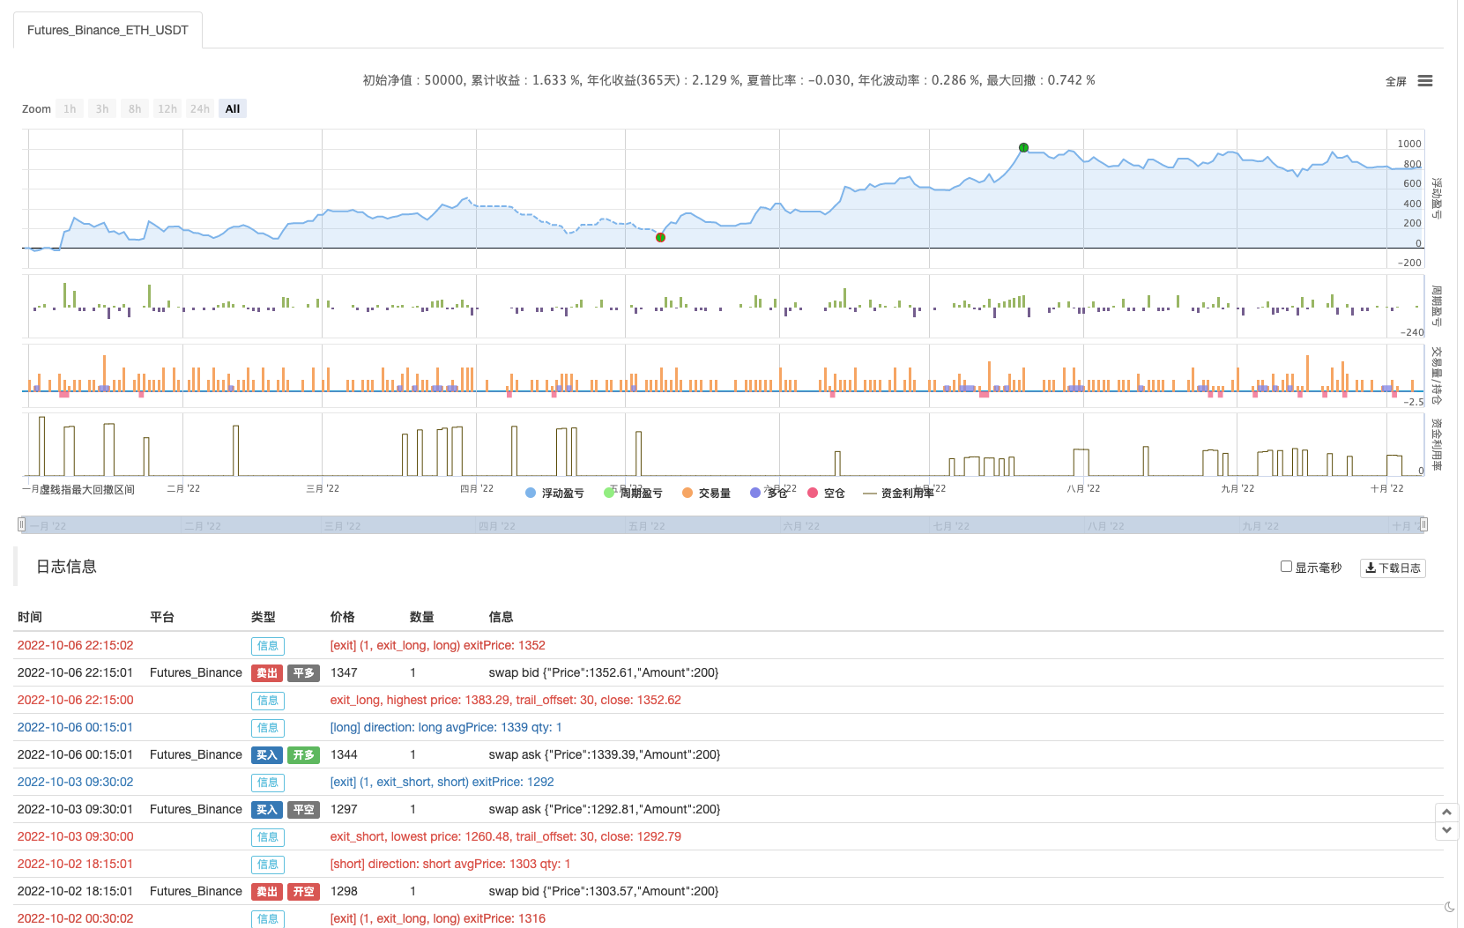Click the 1h zoom button

pos(70,109)
